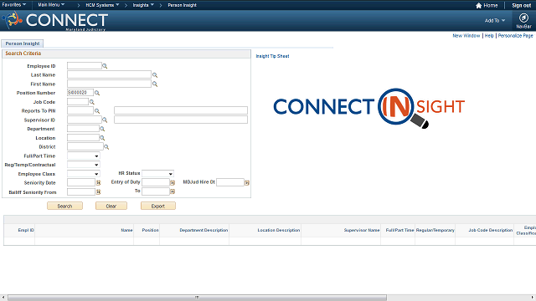The image size is (536, 301).
Task: Click the Location Description column header
Action: [x=279, y=231]
